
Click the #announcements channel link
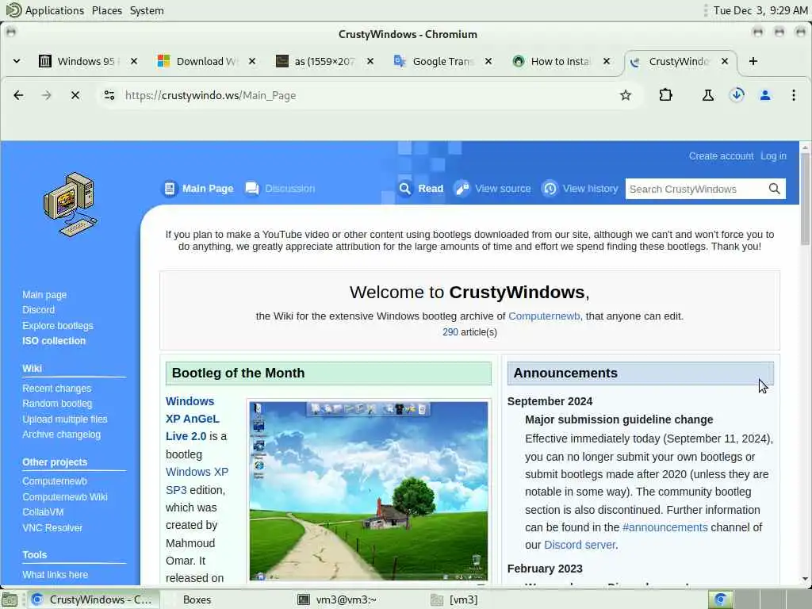pyautogui.click(x=665, y=527)
